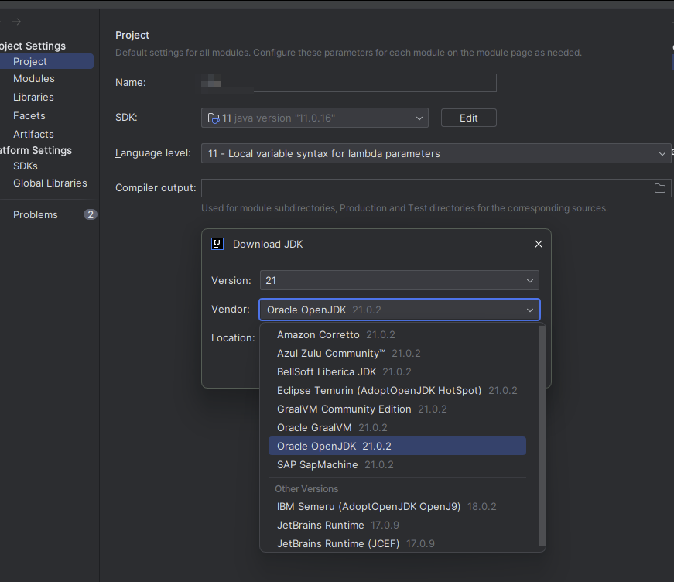This screenshot has height=582, width=674.
Task: Select GraalVM Community Edition 21.0.2
Action: tap(397, 409)
